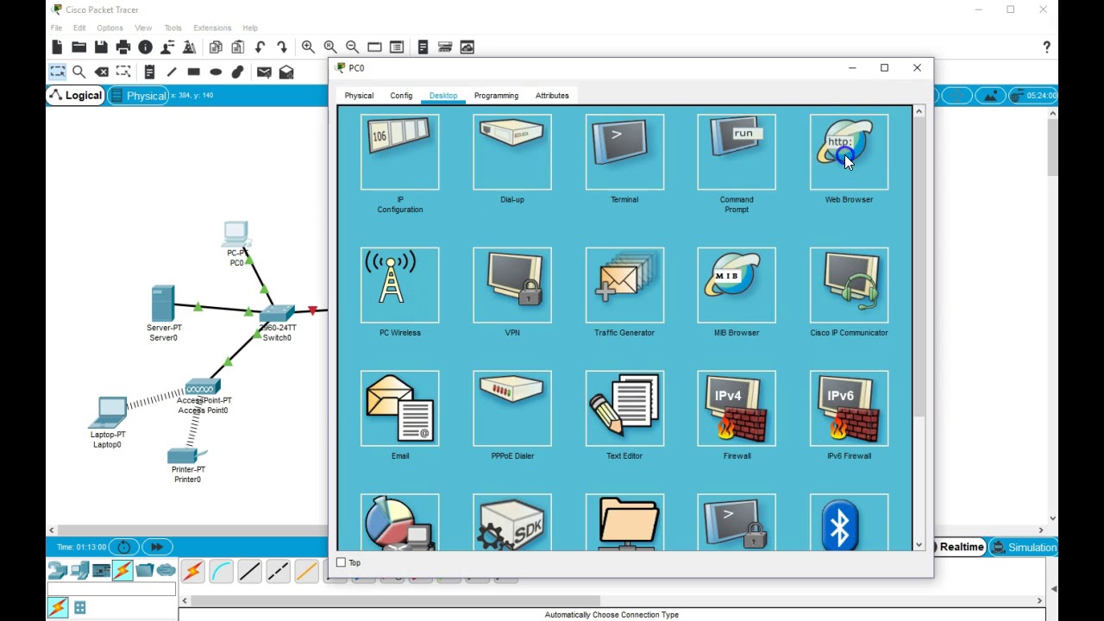Select the Copper Cross-Over cable connection
The width and height of the screenshot is (1104, 621).
point(278,570)
